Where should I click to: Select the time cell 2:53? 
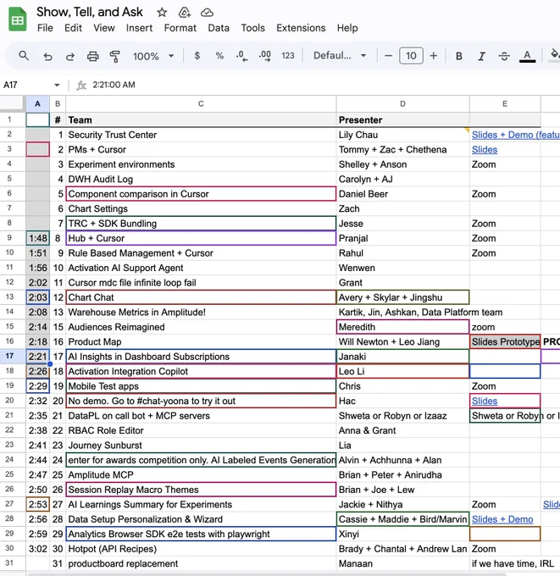point(38,504)
